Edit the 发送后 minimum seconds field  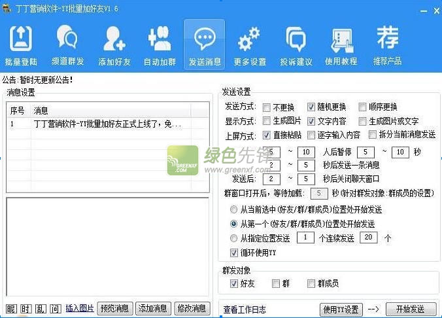click(271, 179)
